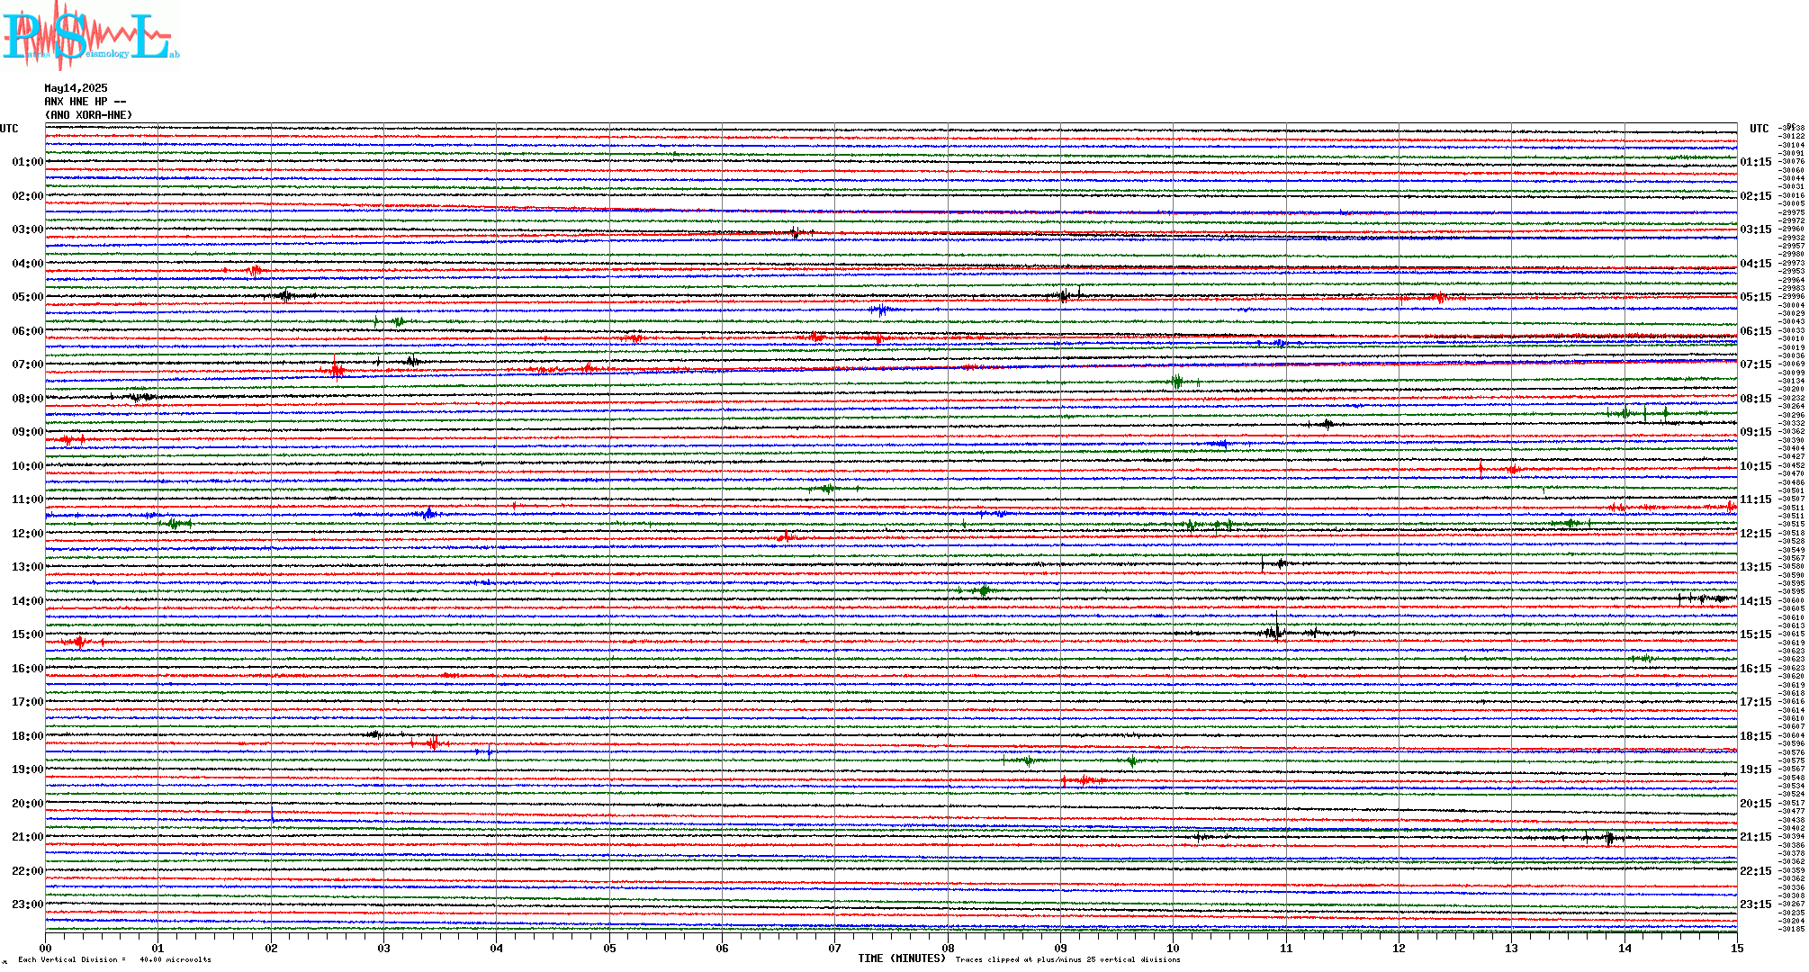Click the black event on 21:00 trace near minute 14
Image resolution: width=1809 pixels, height=972 pixels.
[x=1610, y=839]
